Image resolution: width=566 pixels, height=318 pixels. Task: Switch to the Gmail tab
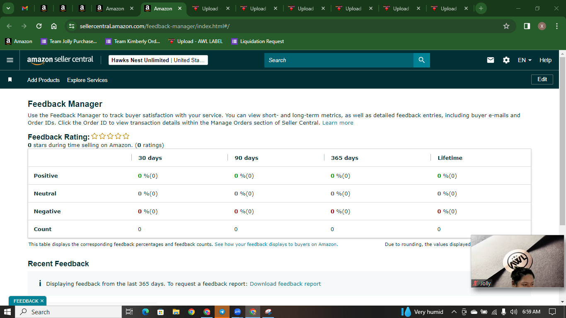25,8
